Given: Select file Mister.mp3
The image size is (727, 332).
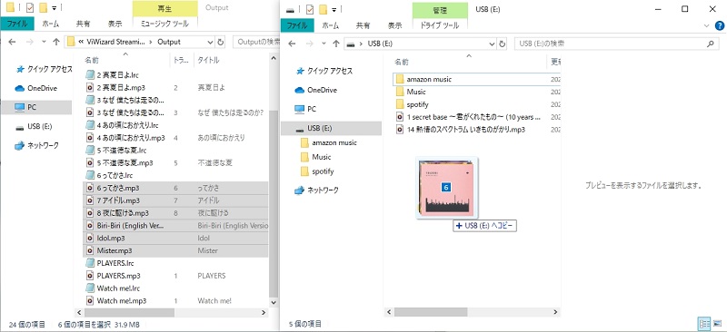Looking at the screenshot, I should pos(175,250).
